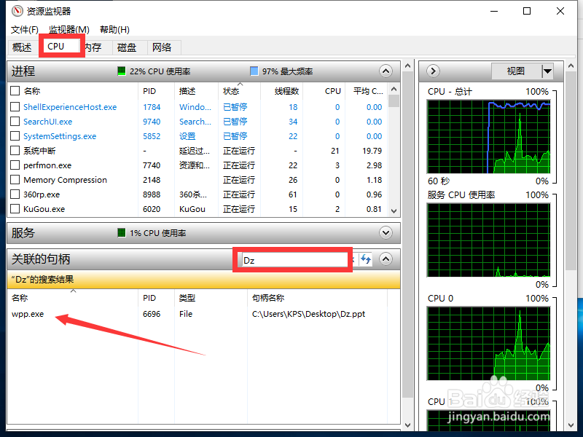This screenshot has height=437, width=583.
Task: Sort processes by 线程数 column header
Action: (x=282, y=91)
